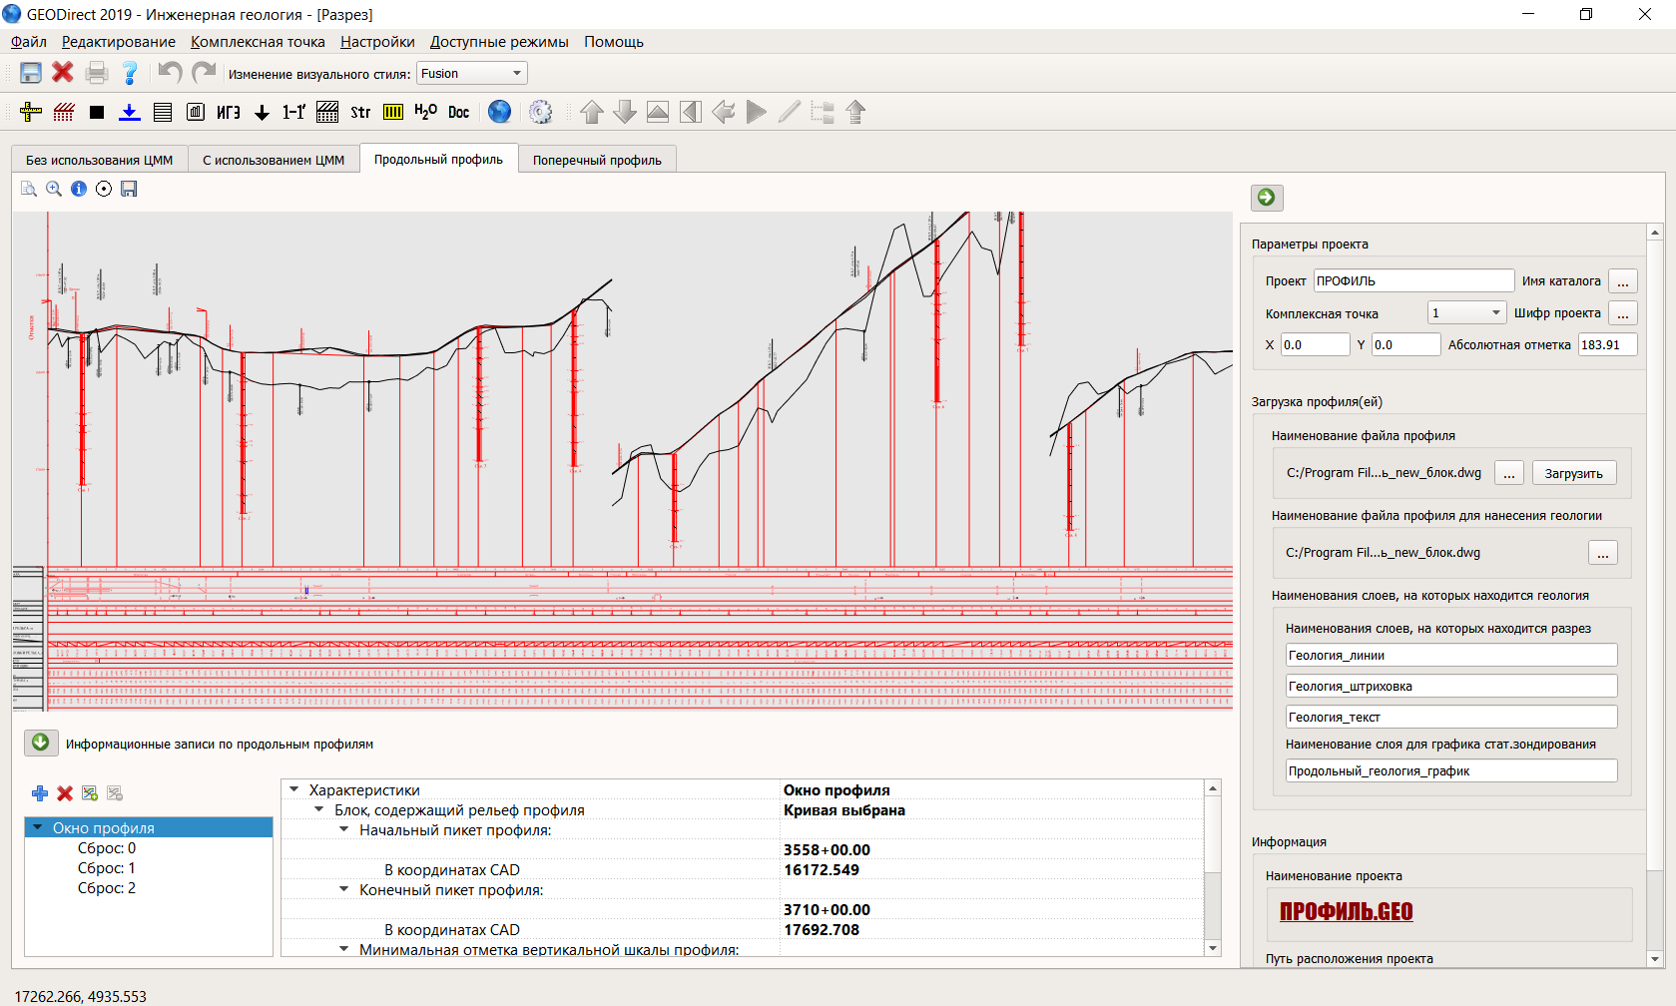Open the Комплексная точка number dropdown
Image resolution: width=1676 pixels, height=1006 pixels.
click(x=1466, y=313)
